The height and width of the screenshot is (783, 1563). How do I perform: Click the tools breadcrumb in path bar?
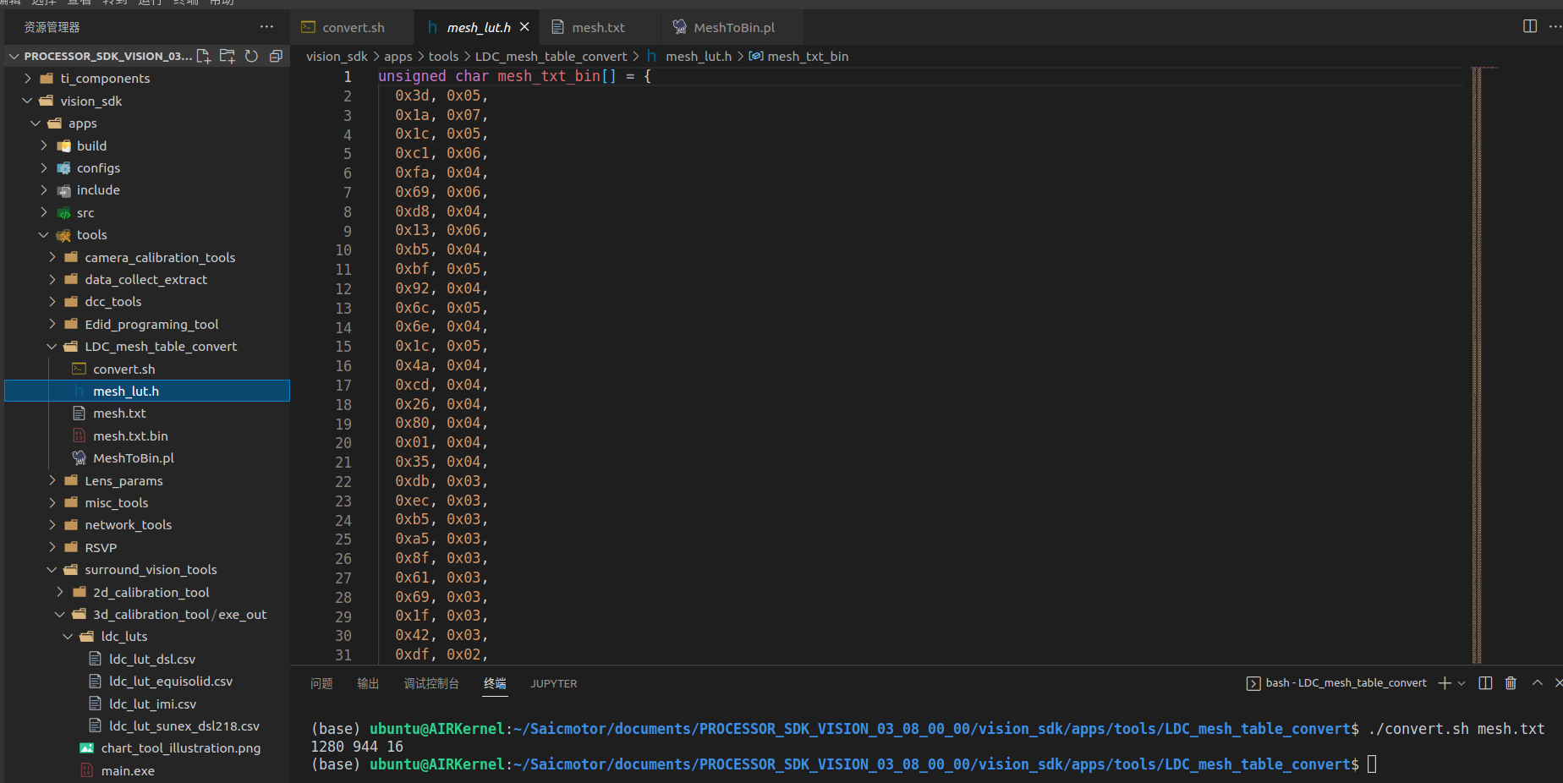443,57
